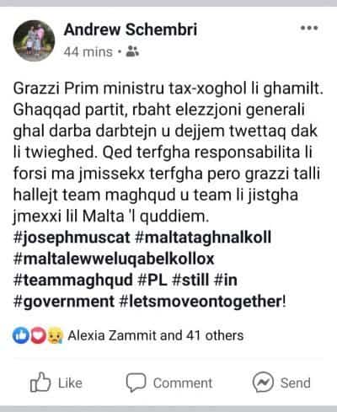Click the Send button label

296,383
